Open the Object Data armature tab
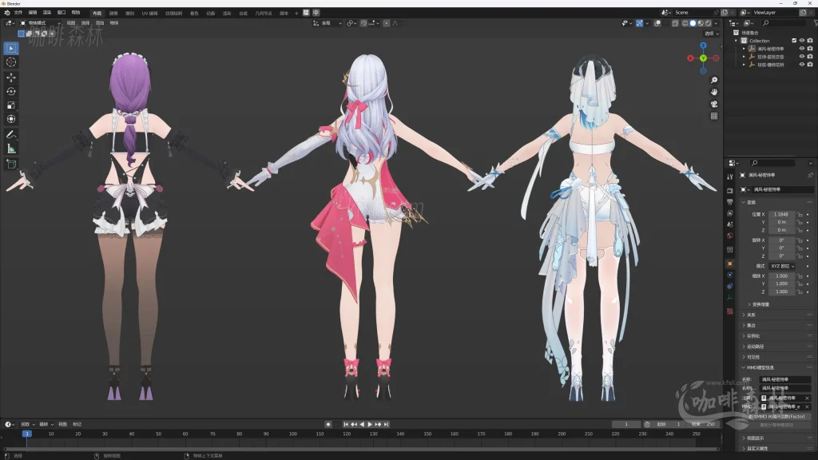The image size is (818, 460). pyautogui.click(x=730, y=298)
